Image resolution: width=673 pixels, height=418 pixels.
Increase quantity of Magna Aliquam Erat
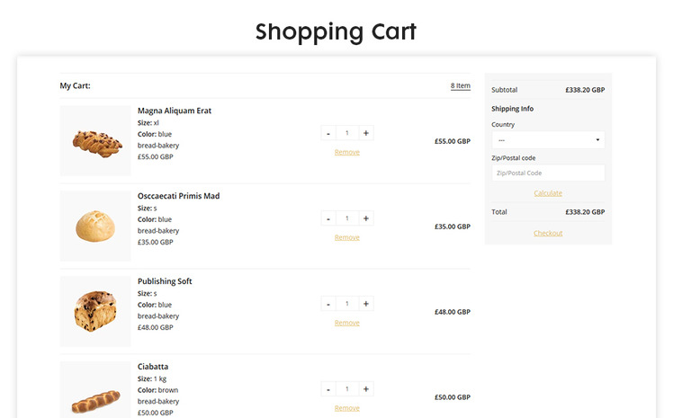coord(365,133)
